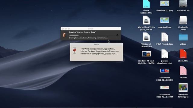193x108 pixels.
Task: Click the wine glass icon in Wine dialog
Action: tap(74, 50)
